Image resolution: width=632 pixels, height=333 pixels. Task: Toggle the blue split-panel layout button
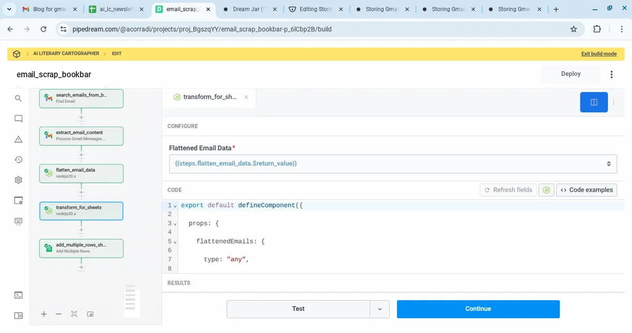coord(594,102)
